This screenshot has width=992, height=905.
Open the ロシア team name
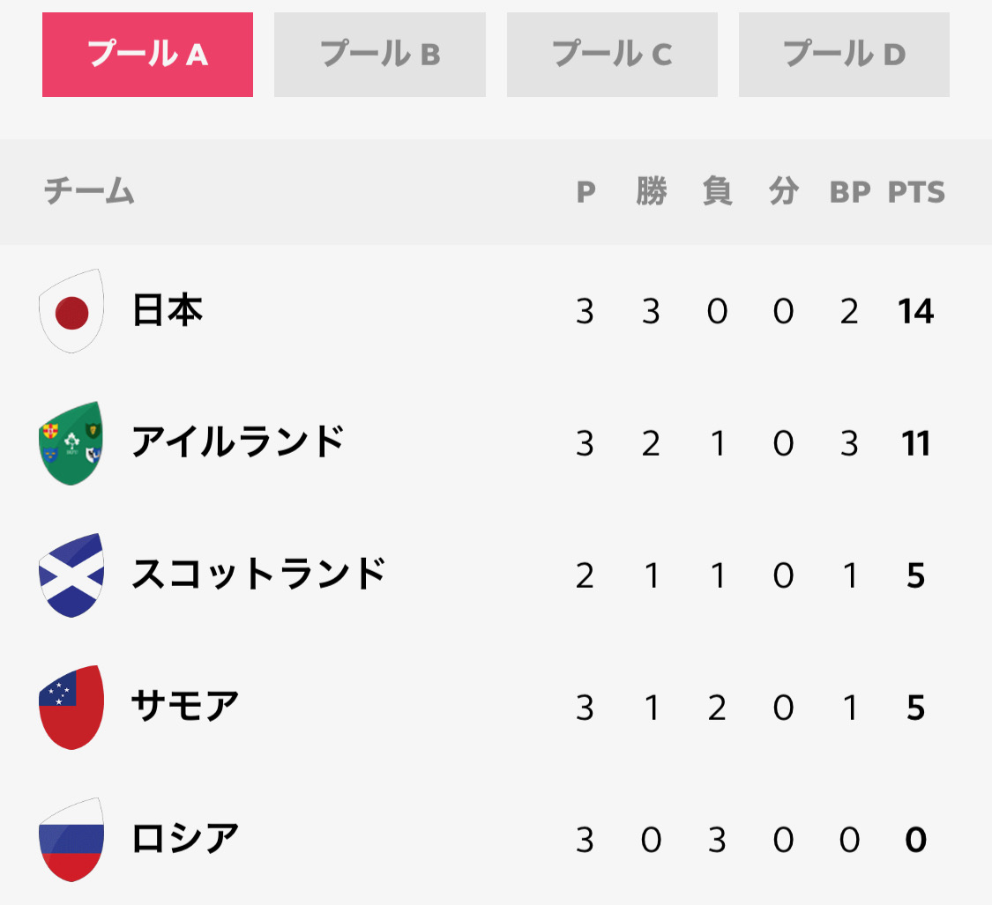pos(185,839)
